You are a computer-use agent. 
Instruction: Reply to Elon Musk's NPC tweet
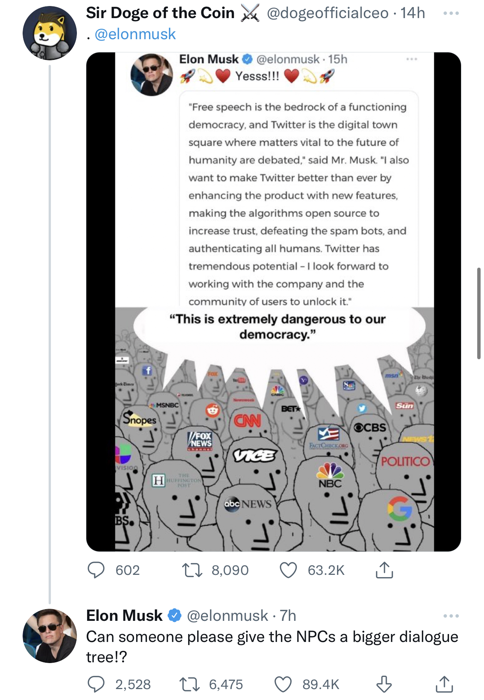pyautogui.click(x=96, y=684)
